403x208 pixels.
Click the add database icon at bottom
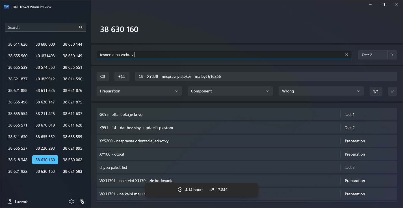pyautogui.click(x=82, y=202)
